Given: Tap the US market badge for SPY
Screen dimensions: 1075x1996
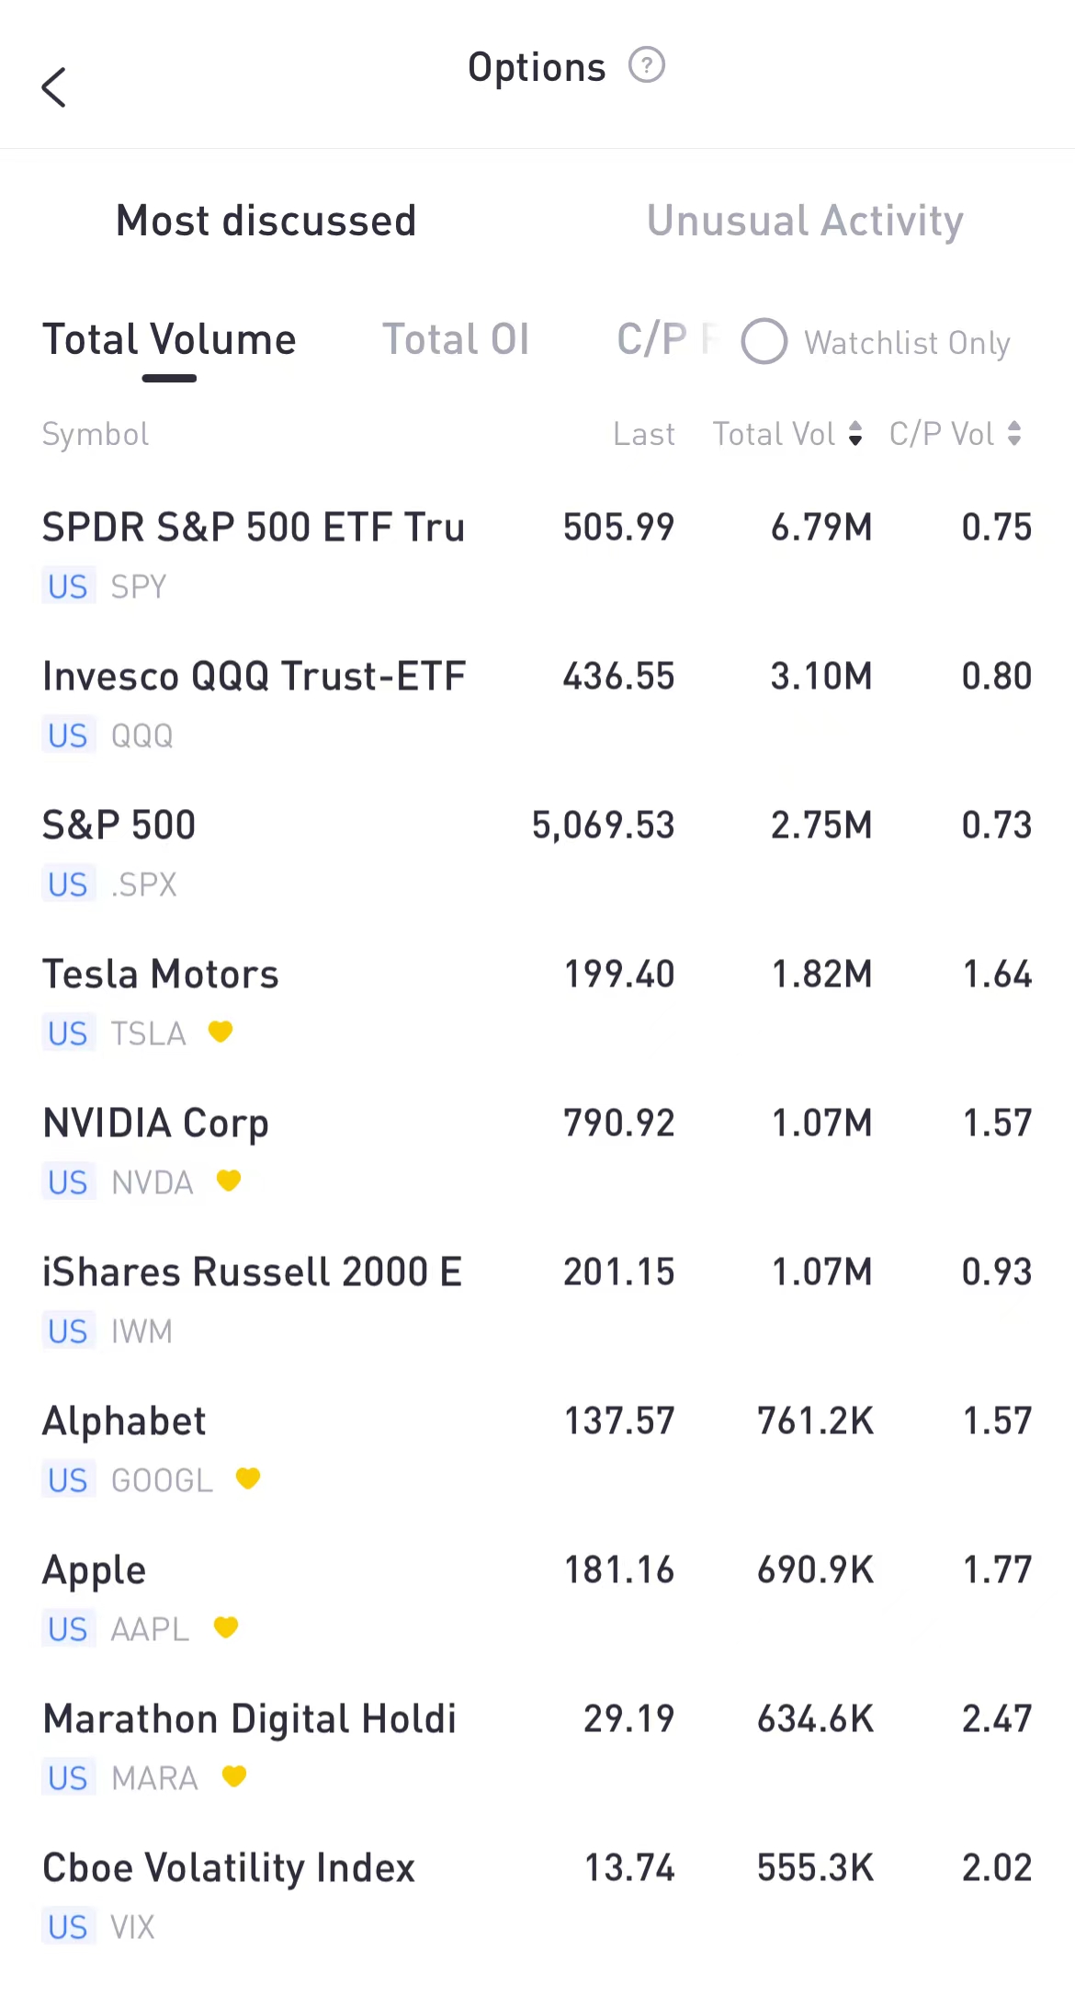Looking at the screenshot, I should tap(68, 587).
